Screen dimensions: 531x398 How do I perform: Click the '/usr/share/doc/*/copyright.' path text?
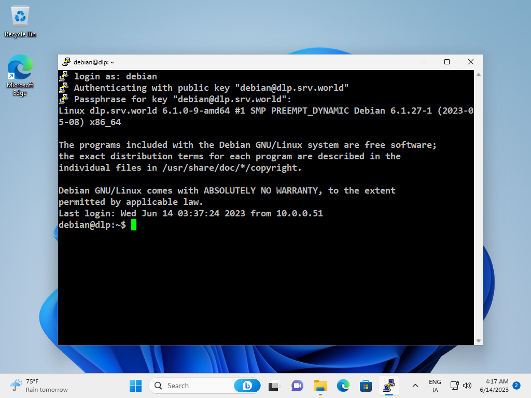[232, 168]
